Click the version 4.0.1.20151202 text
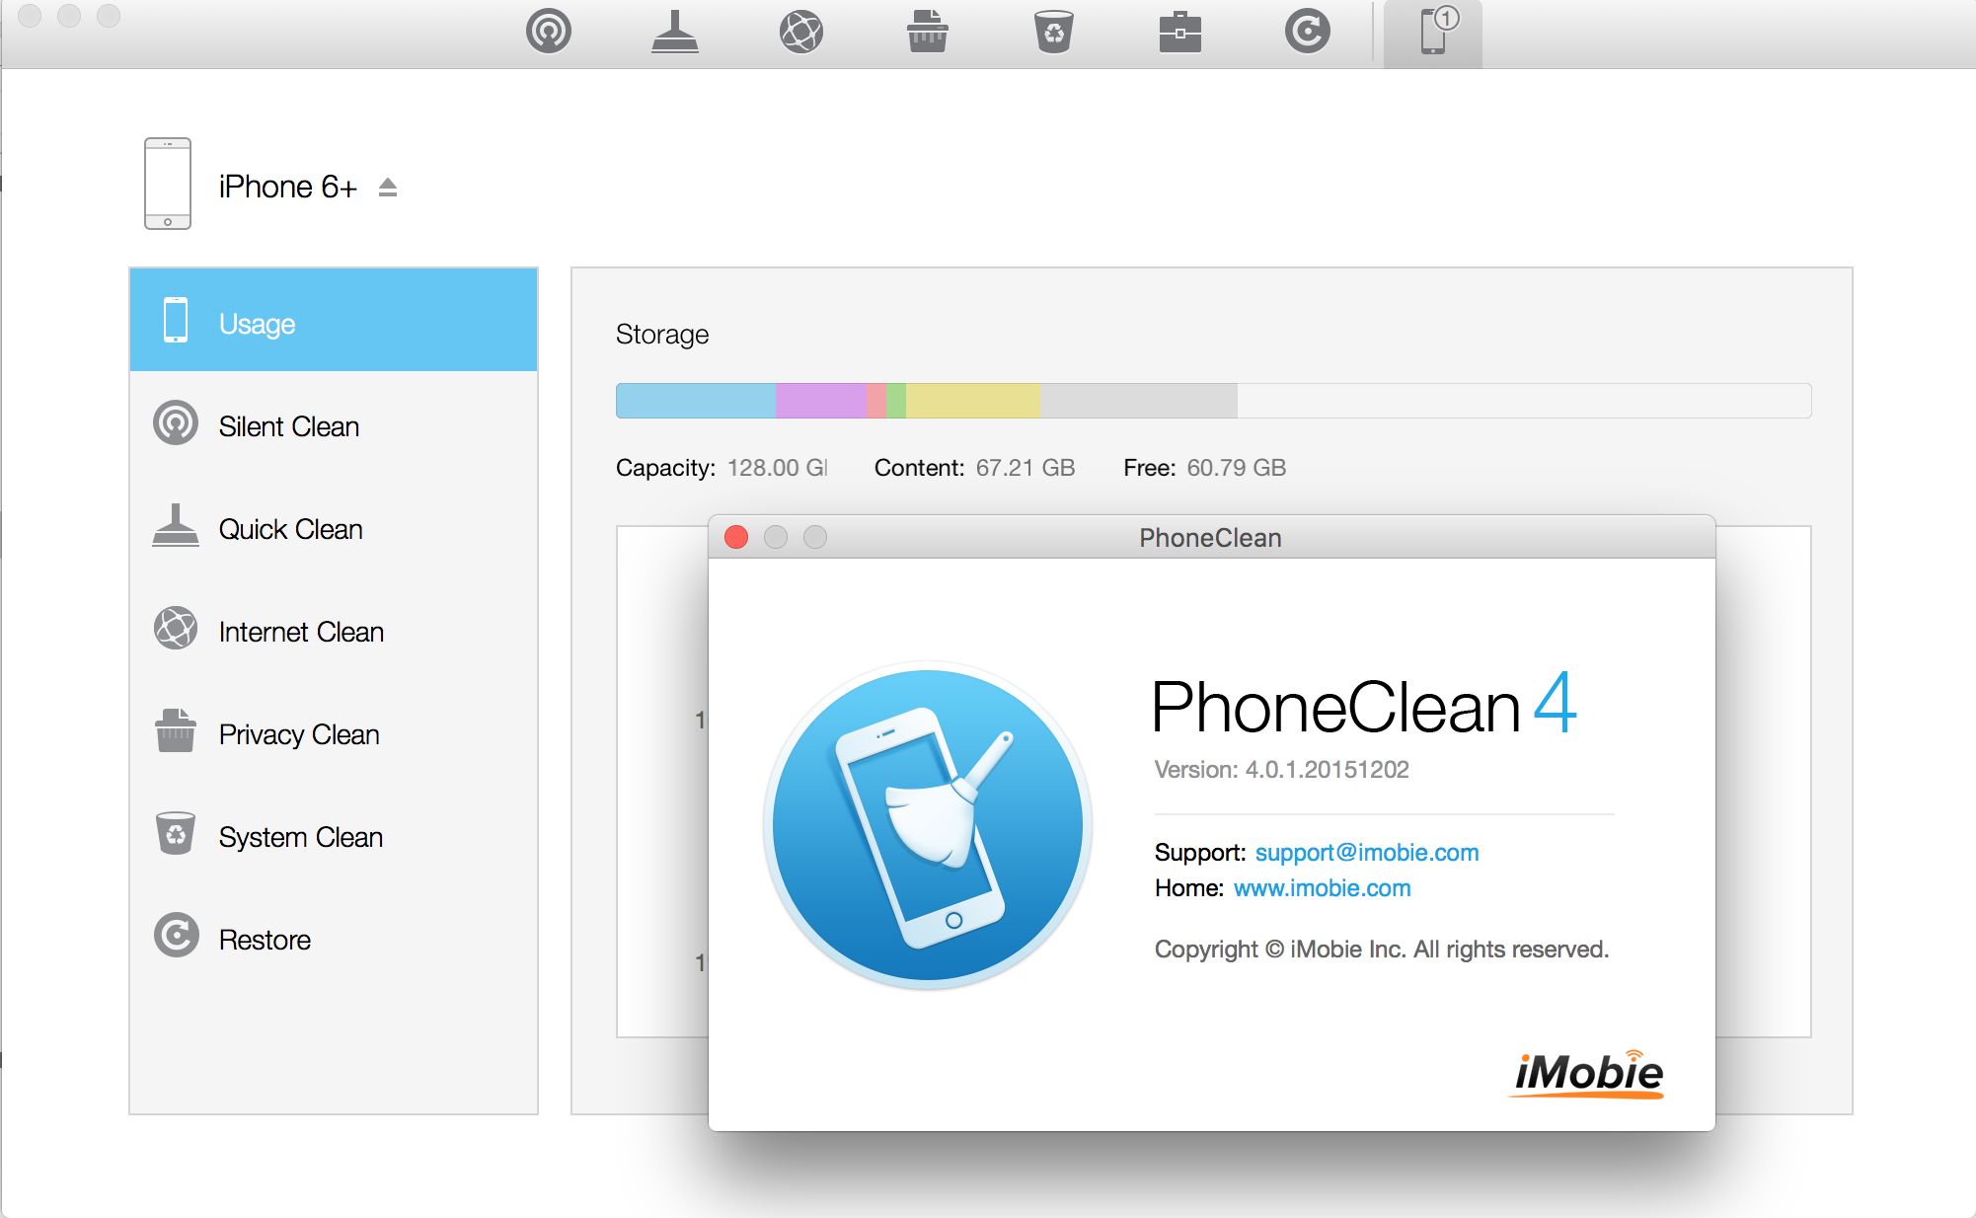Image resolution: width=1976 pixels, height=1218 pixels. [x=1281, y=770]
